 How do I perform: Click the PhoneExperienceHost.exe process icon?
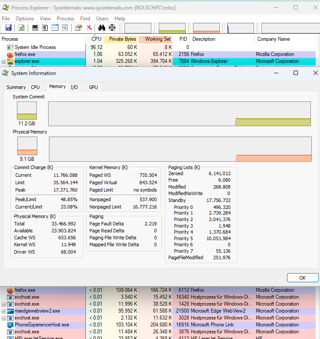10,325
